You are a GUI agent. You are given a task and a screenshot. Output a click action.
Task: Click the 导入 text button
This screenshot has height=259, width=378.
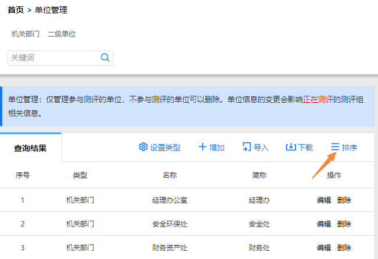(x=261, y=148)
